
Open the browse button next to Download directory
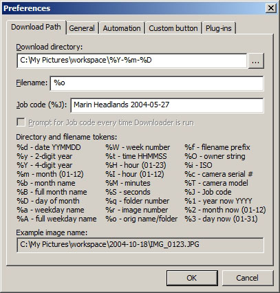pos(256,61)
